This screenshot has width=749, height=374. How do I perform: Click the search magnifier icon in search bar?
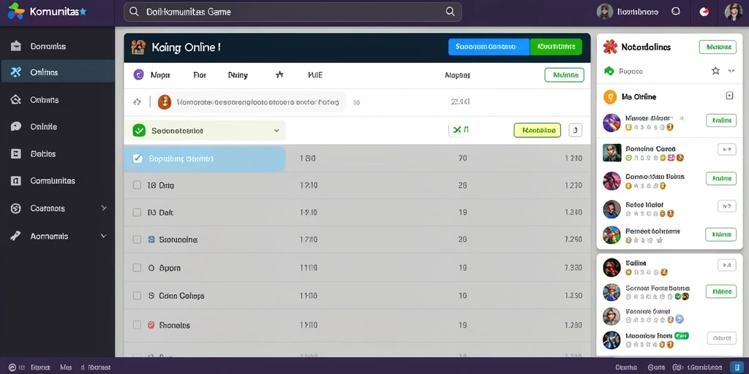[x=450, y=12]
